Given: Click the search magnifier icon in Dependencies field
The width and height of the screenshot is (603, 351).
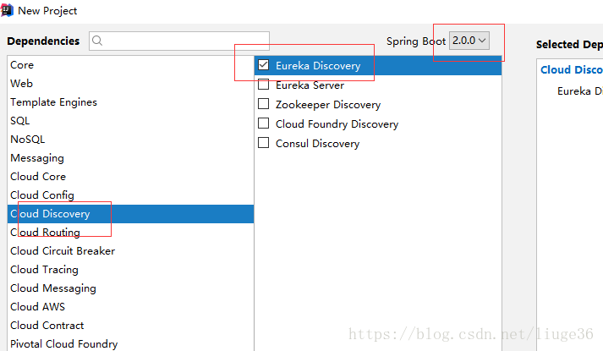Looking at the screenshot, I should (x=97, y=41).
